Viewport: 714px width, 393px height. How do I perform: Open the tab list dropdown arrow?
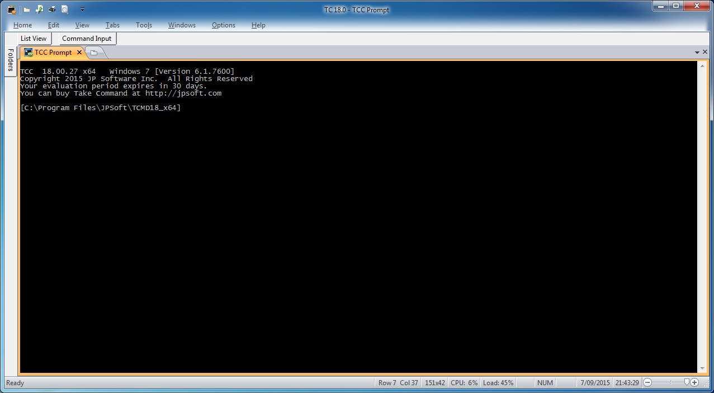coord(697,53)
